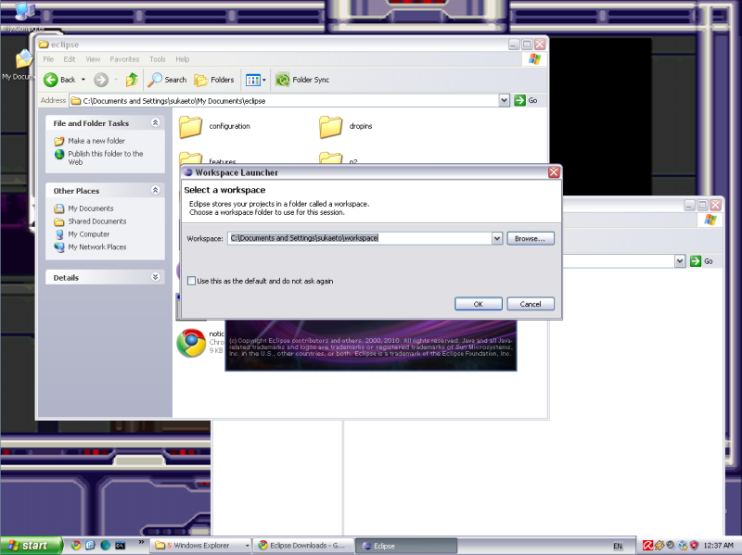Collapse the File and Folder Tasks panel
The image size is (742, 555).
[156, 123]
